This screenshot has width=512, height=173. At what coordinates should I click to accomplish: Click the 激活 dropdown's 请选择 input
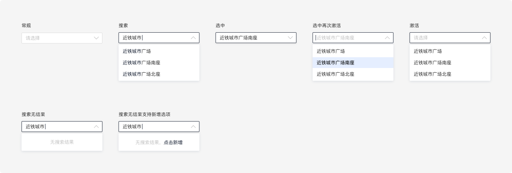coord(445,38)
